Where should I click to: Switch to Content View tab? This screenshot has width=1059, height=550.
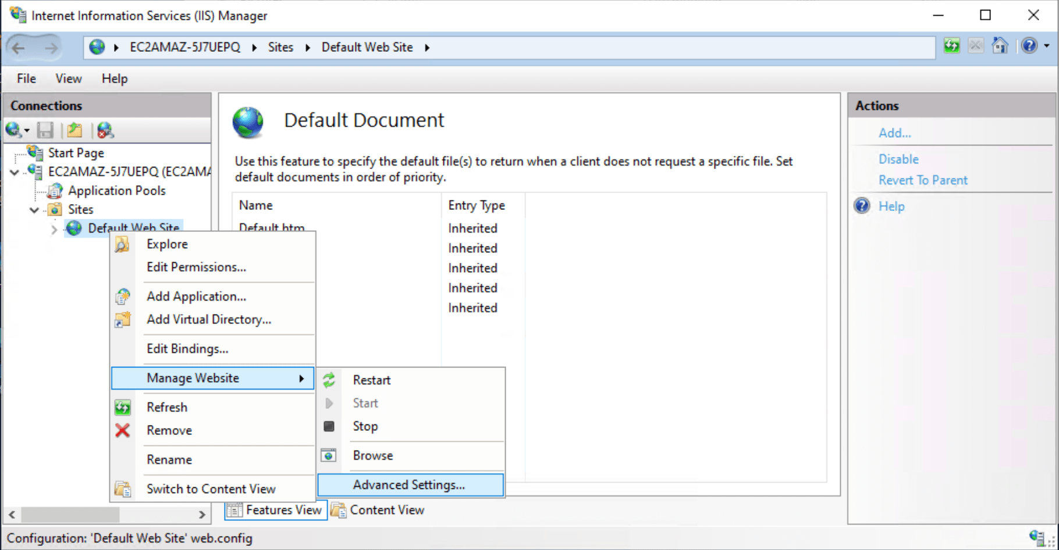pyautogui.click(x=378, y=510)
